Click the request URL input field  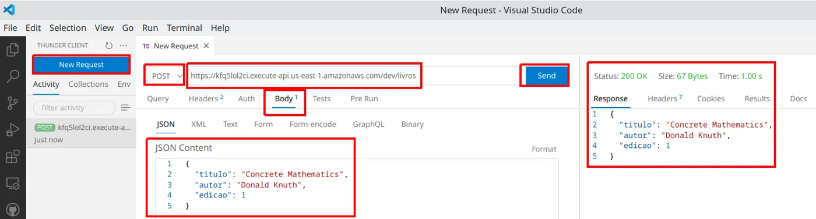(353, 76)
